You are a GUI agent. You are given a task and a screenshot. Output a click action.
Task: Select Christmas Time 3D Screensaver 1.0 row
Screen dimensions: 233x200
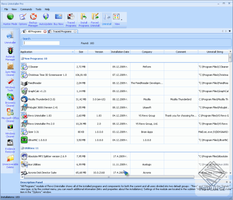click(124, 75)
